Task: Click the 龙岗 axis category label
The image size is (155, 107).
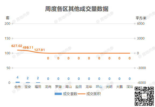Action: click(48, 87)
